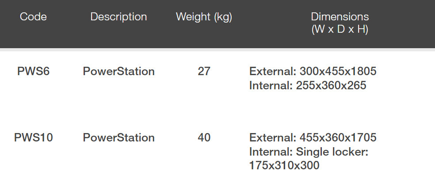Image resolution: width=435 pixels, height=183 pixels.
Task: Select the 455x360x1705 dimension value
Action: pyautogui.click(x=338, y=137)
